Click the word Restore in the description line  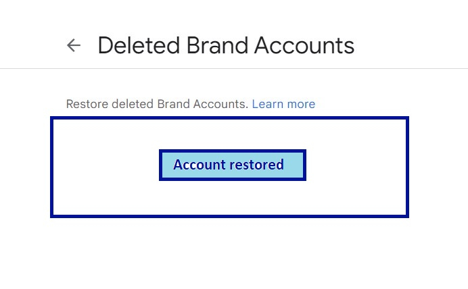(86, 104)
